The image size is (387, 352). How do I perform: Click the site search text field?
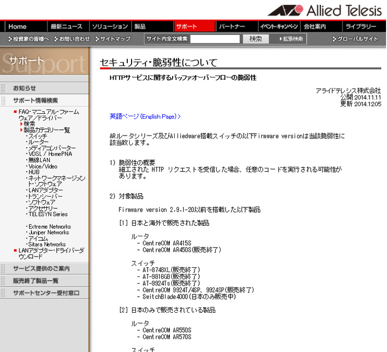(x=215, y=39)
